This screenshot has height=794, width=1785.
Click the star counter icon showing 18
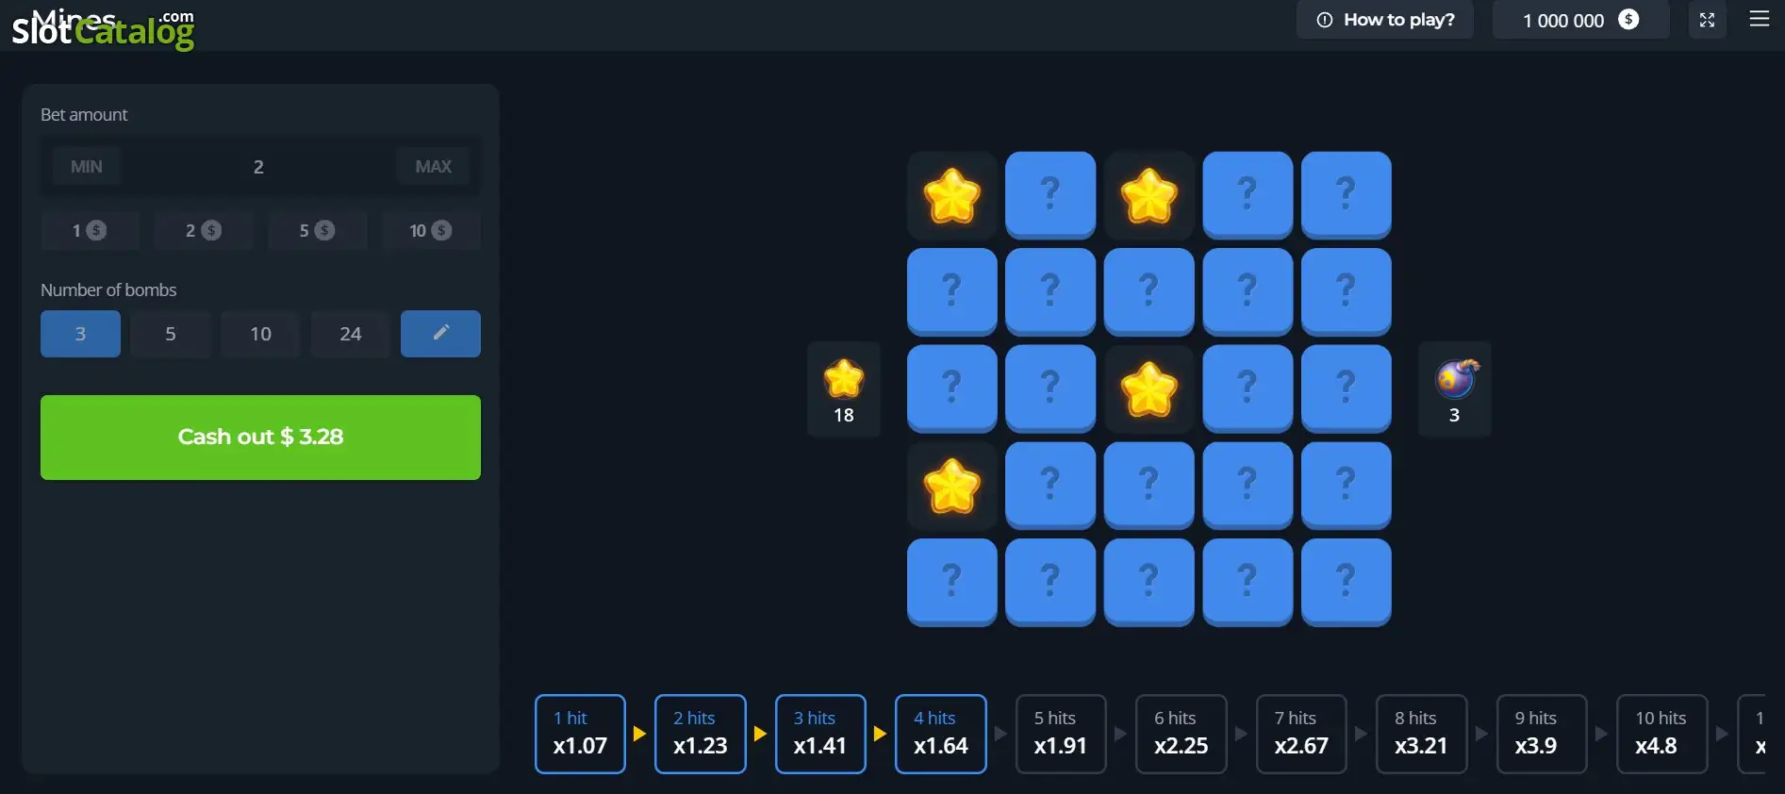click(844, 378)
